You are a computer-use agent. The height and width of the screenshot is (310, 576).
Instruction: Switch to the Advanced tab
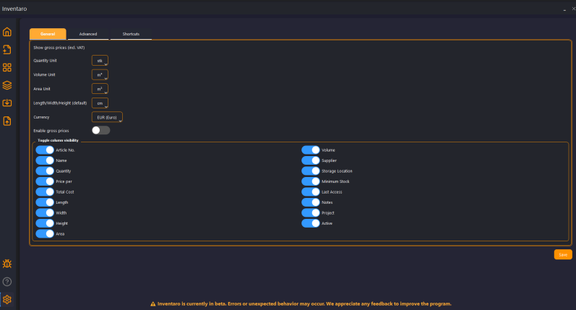[x=88, y=34]
